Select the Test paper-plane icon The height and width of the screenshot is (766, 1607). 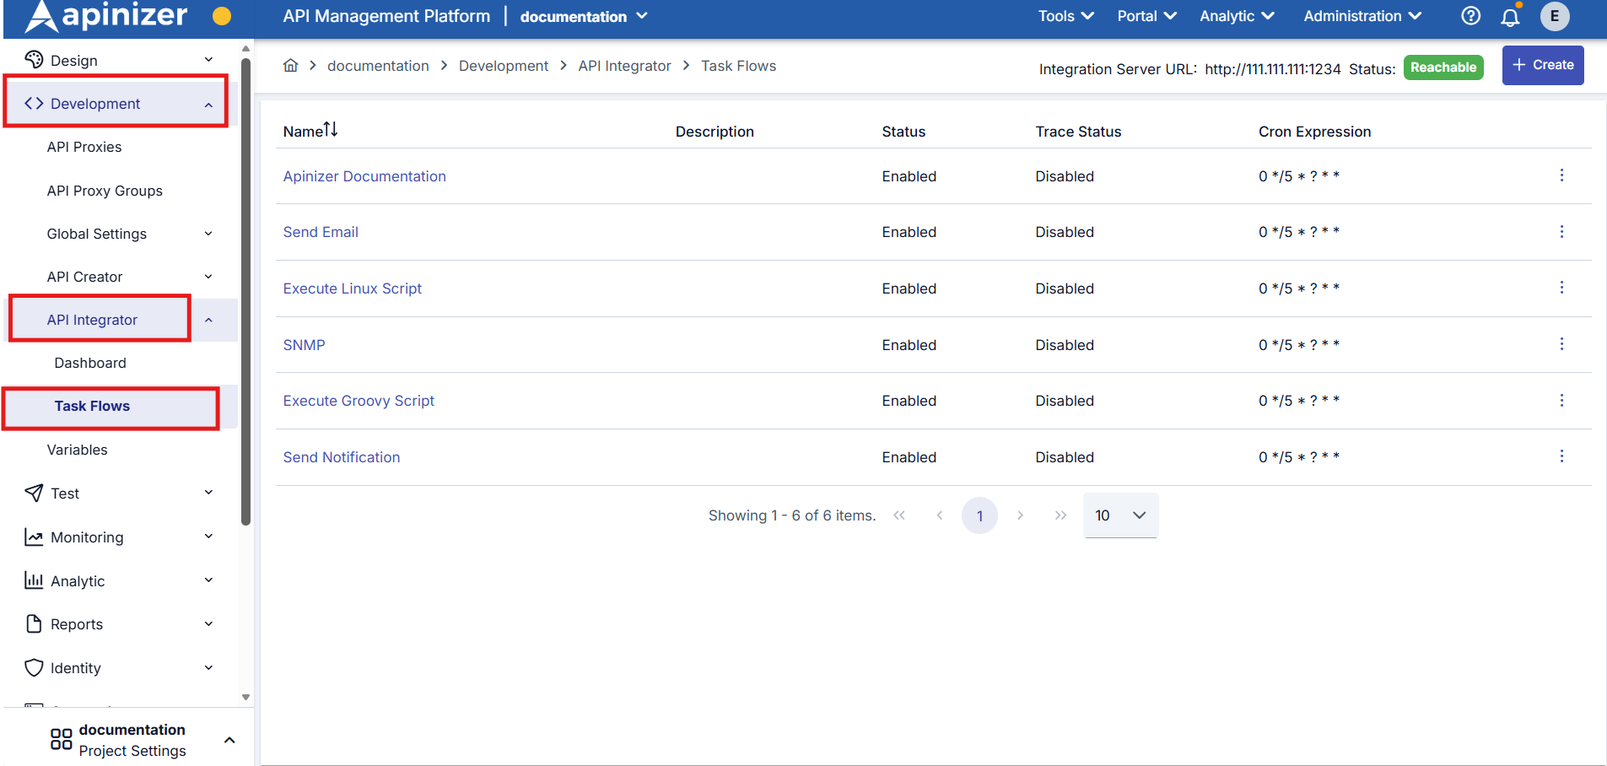32,493
